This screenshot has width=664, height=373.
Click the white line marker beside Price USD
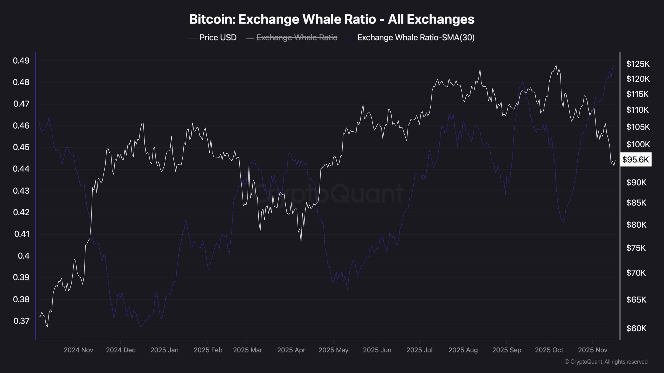(193, 38)
